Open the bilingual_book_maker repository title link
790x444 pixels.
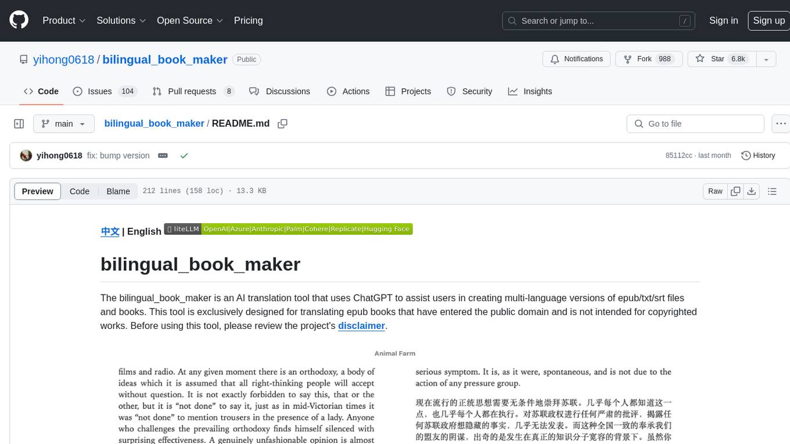165,59
